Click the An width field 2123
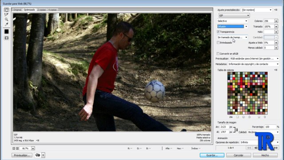 click(225, 127)
